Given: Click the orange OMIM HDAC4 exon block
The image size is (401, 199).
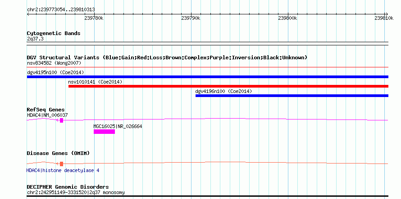Looking at the screenshot, I should 61,164.
